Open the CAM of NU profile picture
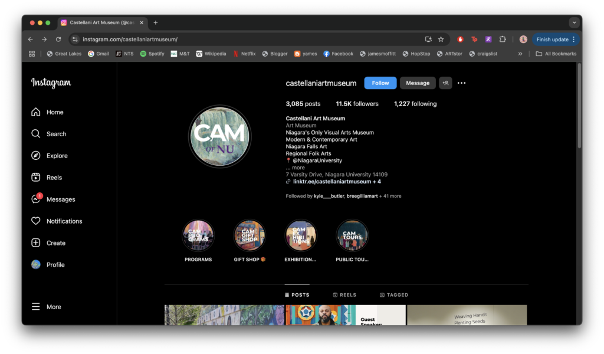 click(219, 136)
